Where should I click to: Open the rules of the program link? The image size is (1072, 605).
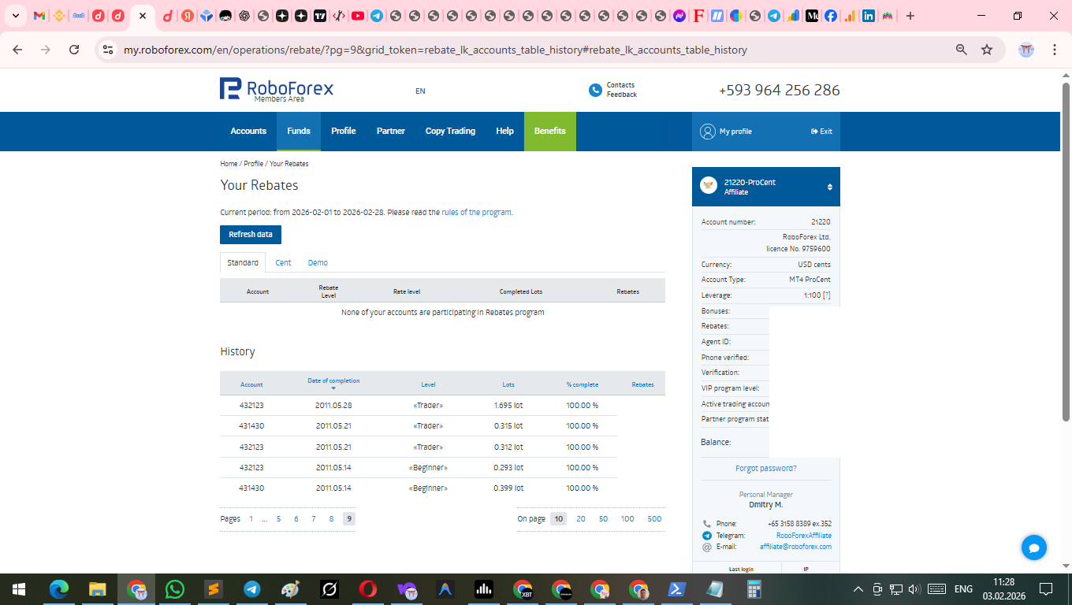[476, 212]
